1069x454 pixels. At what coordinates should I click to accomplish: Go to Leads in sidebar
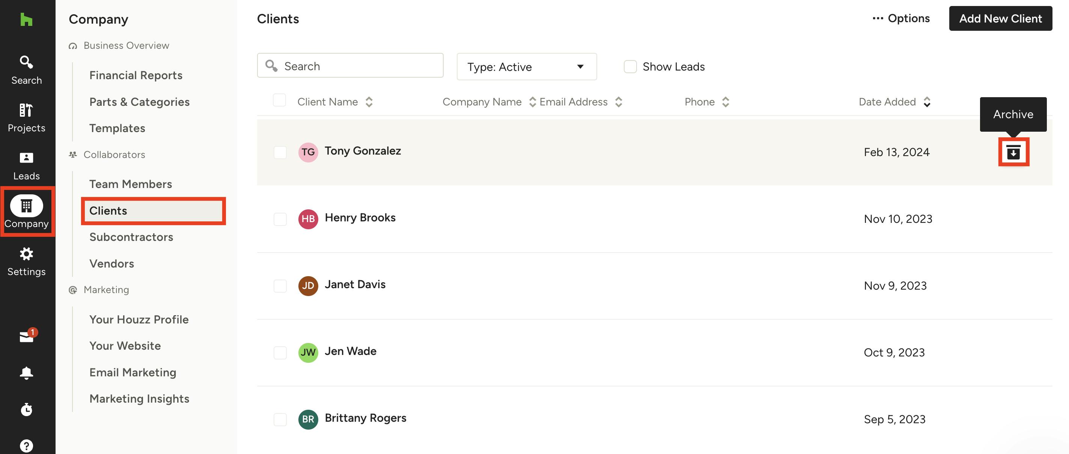[x=26, y=165]
